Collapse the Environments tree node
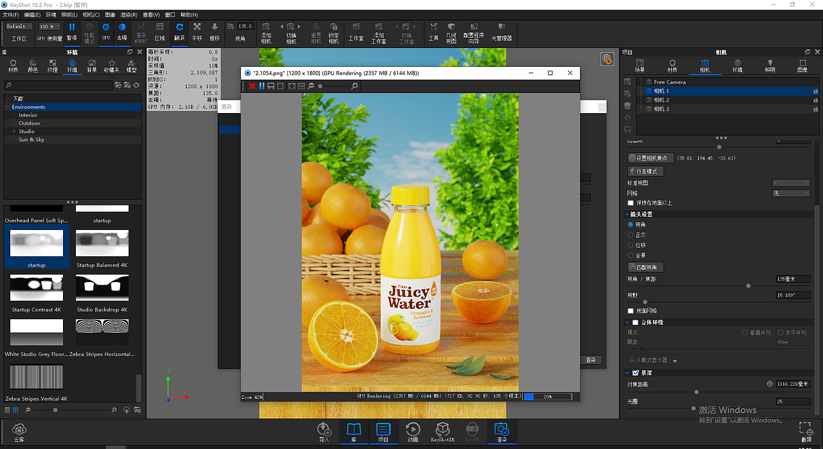 7,107
